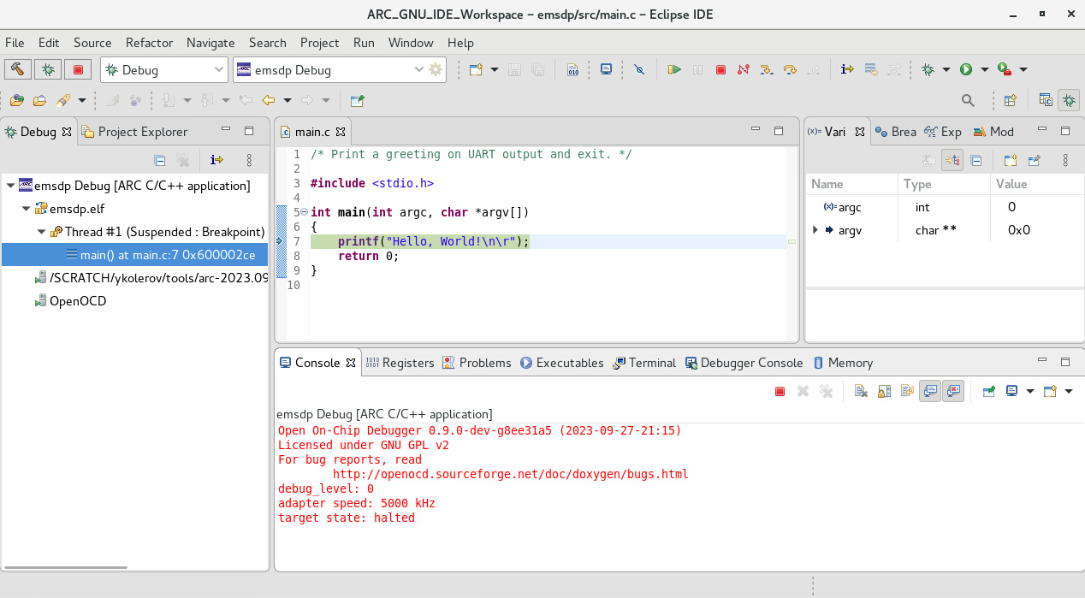Open the Run menu
This screenshot has width=1085, height=598.
[x=363, y=43]
